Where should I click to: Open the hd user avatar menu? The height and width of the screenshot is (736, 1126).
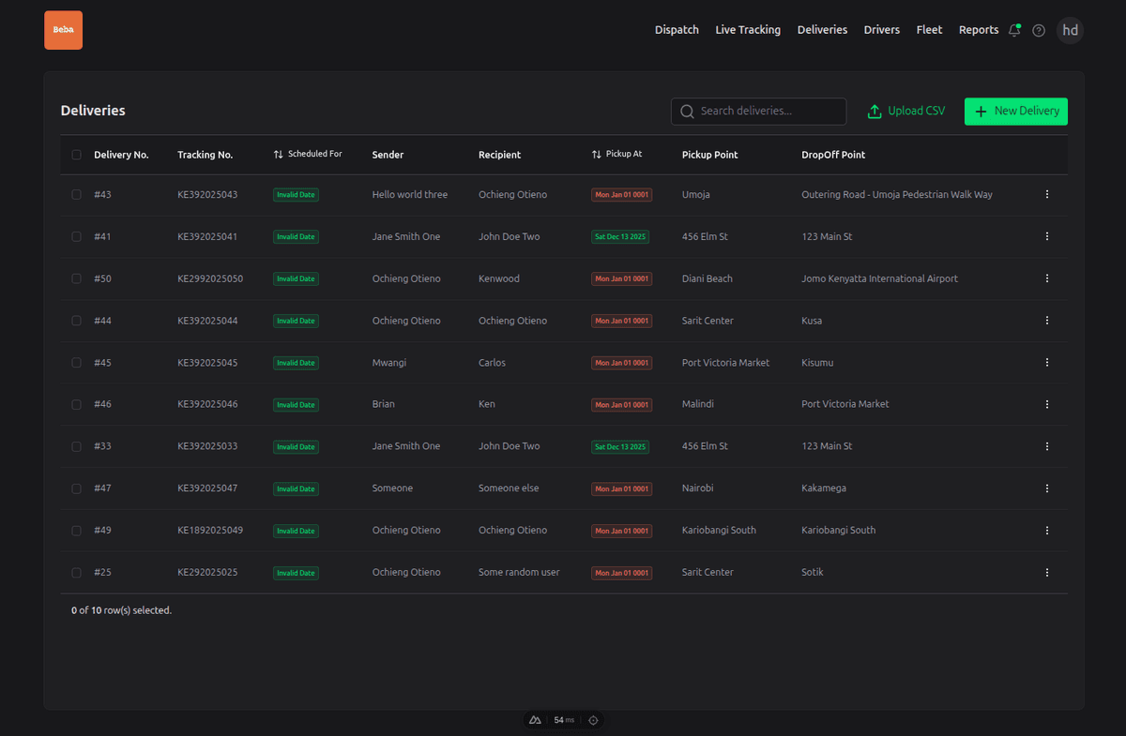tap(1070, 30)
